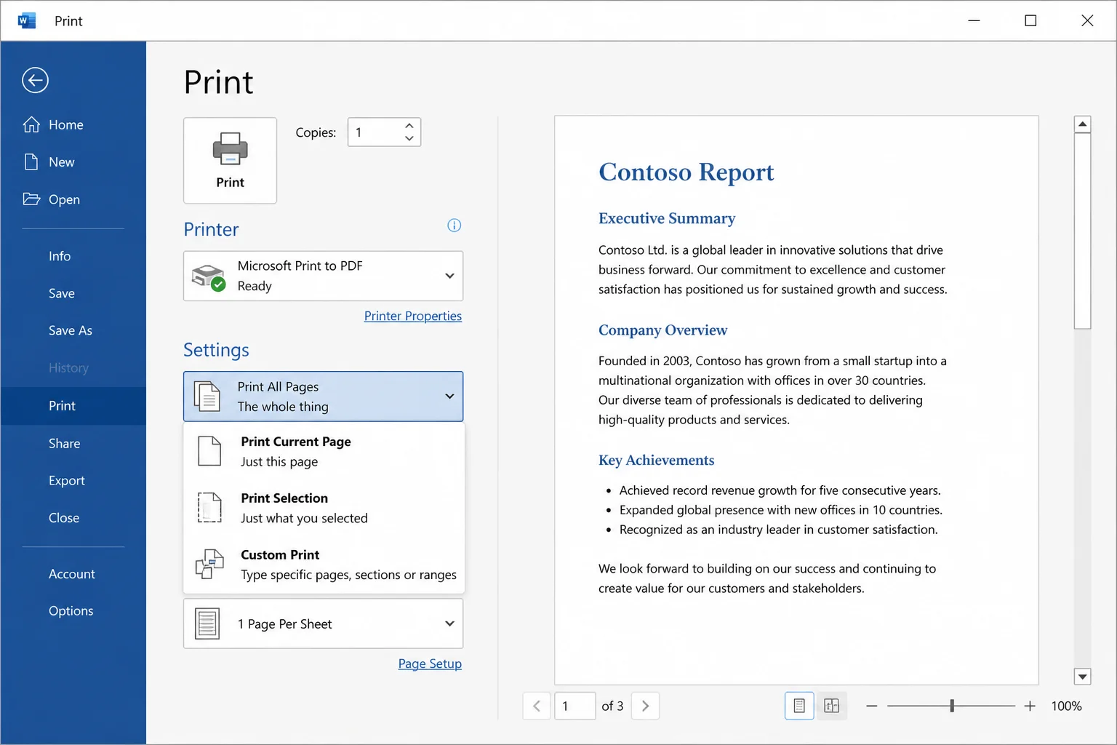Click the zoom out minus icon
This screenshot has height=745, width=1117.
(872, 706)
